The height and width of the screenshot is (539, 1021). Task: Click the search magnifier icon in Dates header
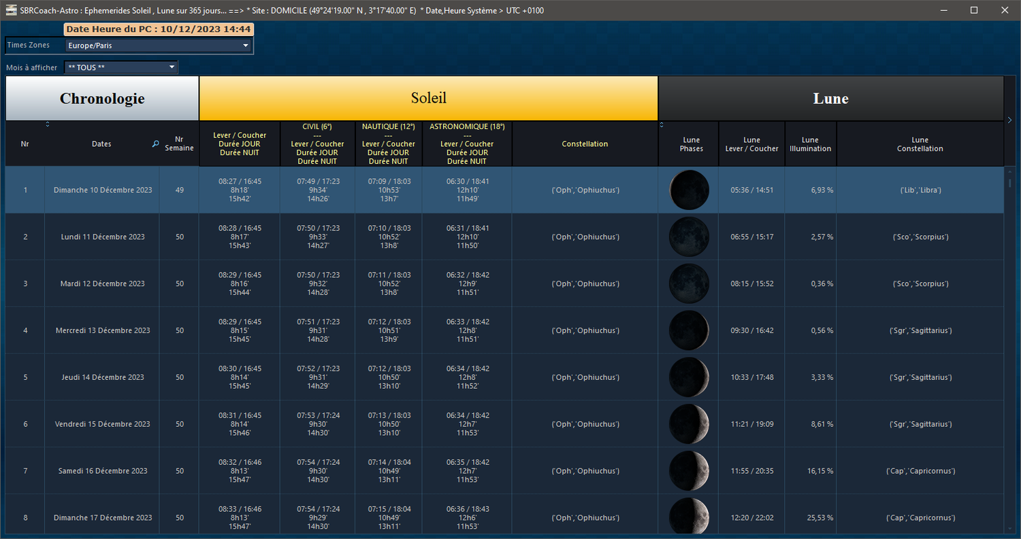155,144
